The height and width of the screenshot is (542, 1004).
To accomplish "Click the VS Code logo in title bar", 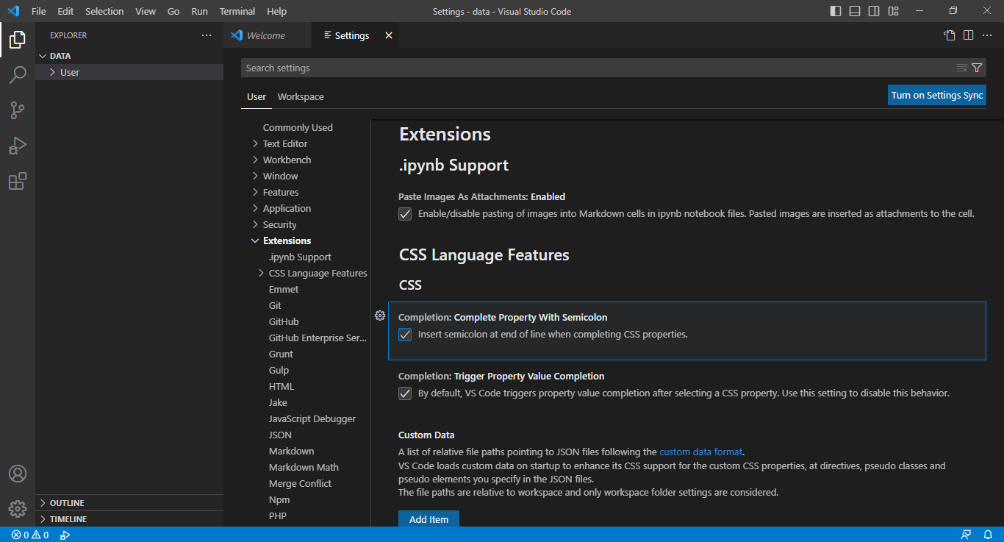I will (x=12, y=11).
